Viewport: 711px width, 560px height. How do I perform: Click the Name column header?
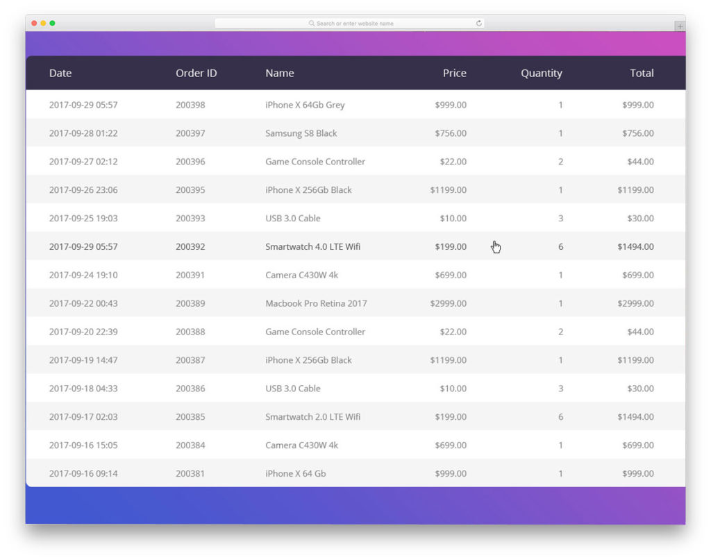(279, 73)
